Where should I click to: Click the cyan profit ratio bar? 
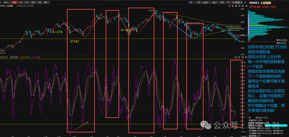tap(276, 126)
